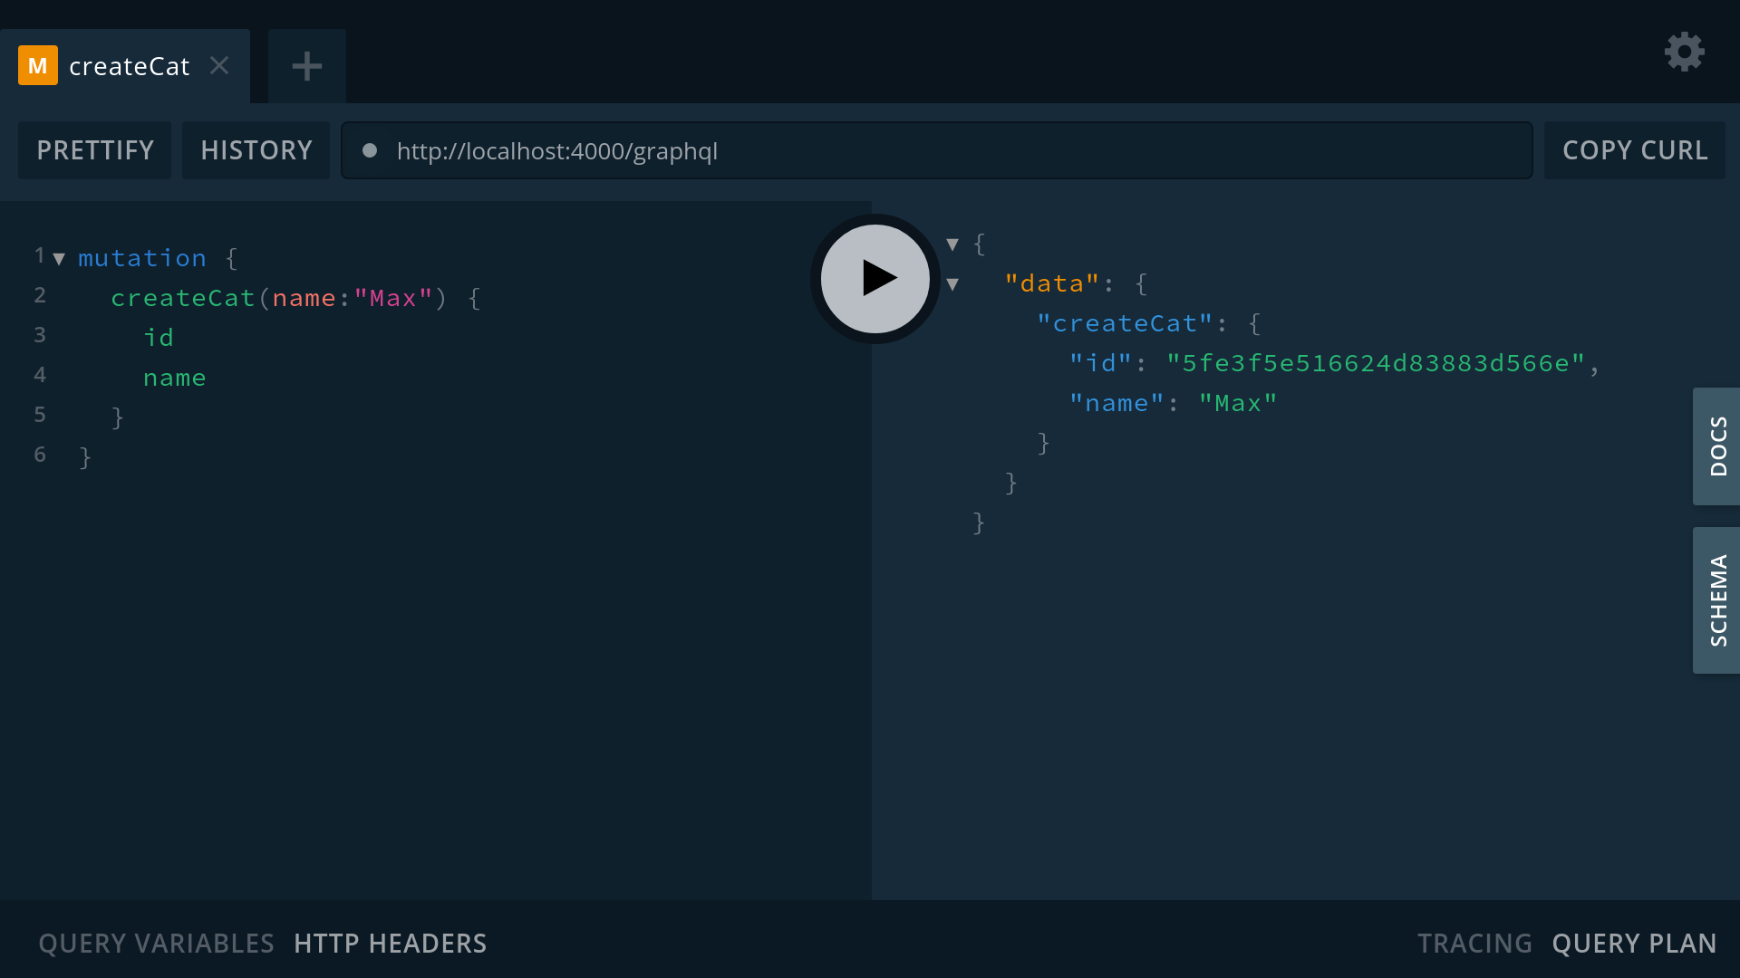Switch to the createCat tab
This screenshot has height=978, width=1740.
pyautogui.click(x=130, y=65)
